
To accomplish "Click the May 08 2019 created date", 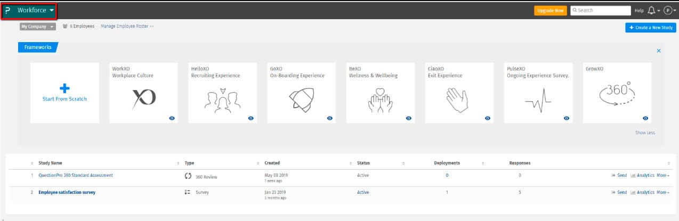I will (276, 175).
